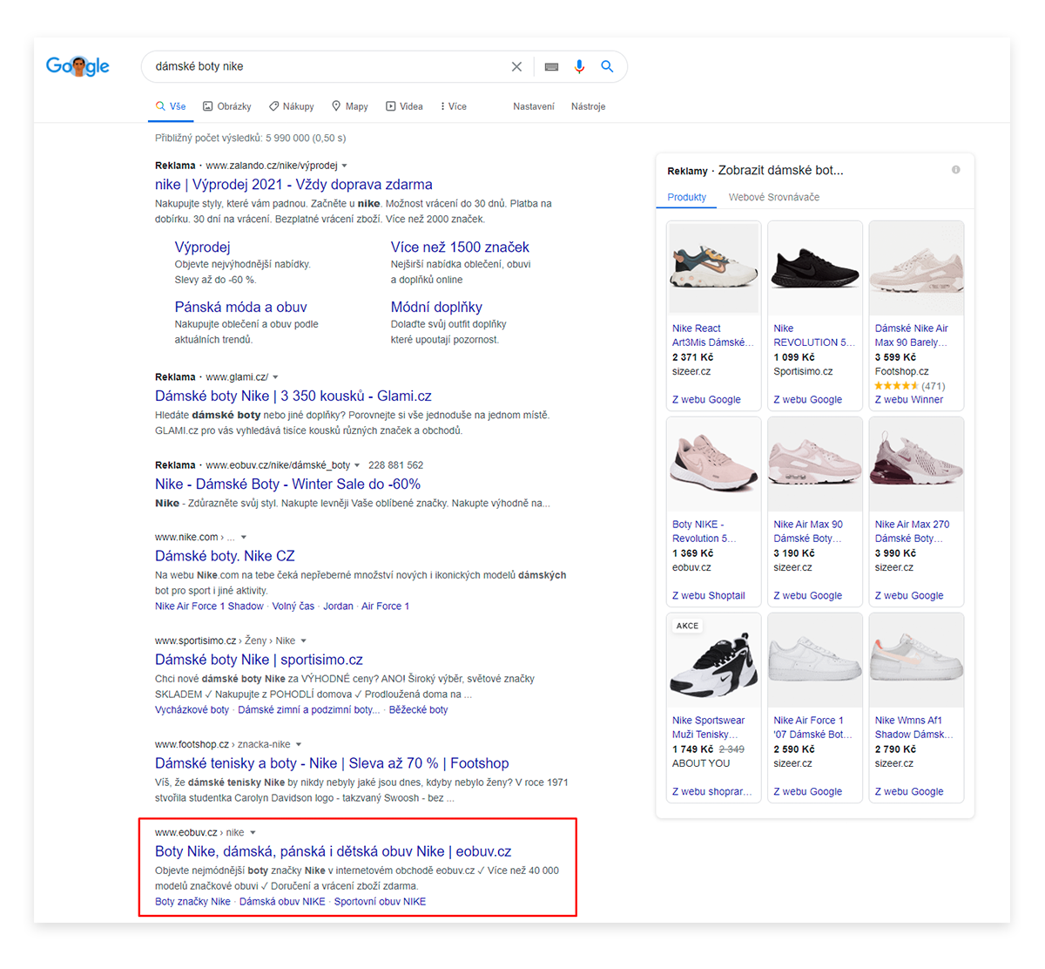Open 'Boty Nike, dámská, pánská' eobuv.cz result
Image resolution: width=1045 pixels, height=969 pixels.
pyautogui.click(x=334, y=851)
